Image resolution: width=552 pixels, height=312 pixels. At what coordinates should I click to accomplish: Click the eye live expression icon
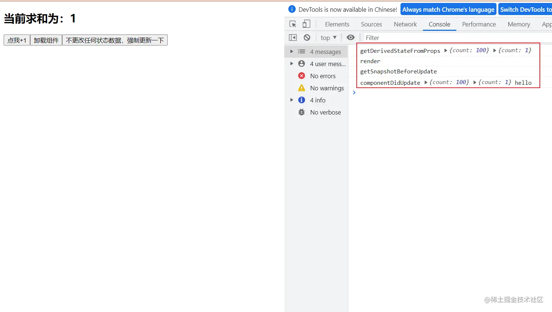350,37
